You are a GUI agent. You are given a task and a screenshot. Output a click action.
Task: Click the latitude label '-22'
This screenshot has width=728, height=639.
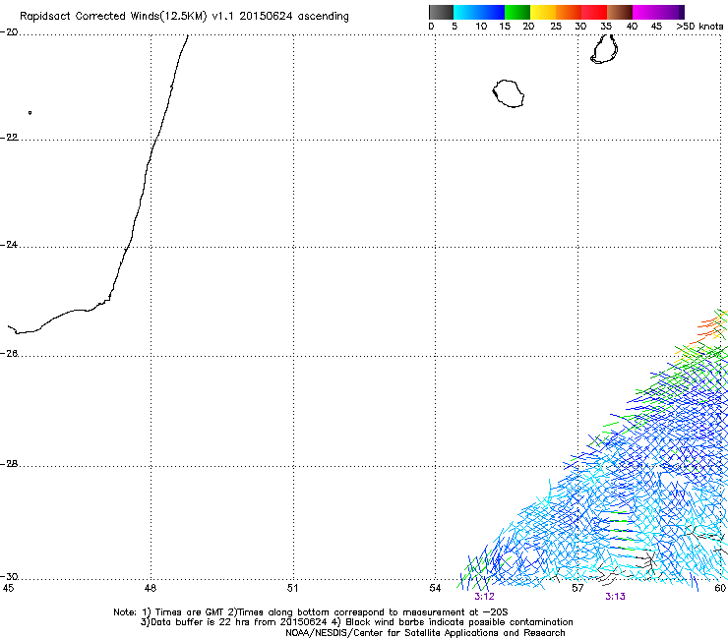pyautogui.click(x=9, y=138)
